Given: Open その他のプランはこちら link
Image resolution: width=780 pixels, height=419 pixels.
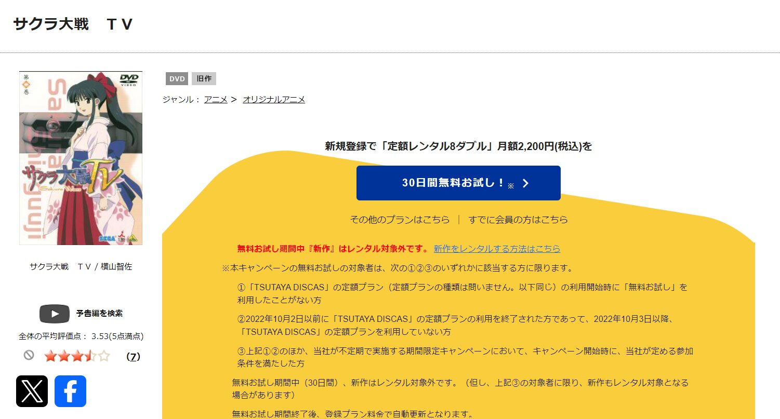Looking at the screenshot, I should [400, 220].
